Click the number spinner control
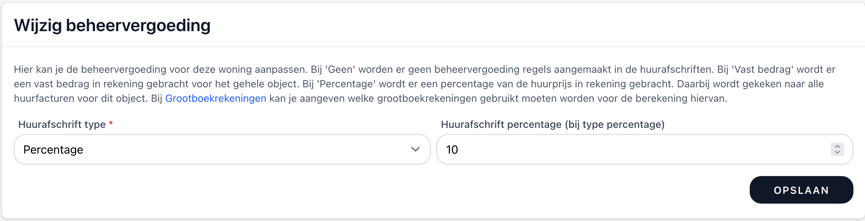The image size is (865, 221). click(x=838, y=149)
